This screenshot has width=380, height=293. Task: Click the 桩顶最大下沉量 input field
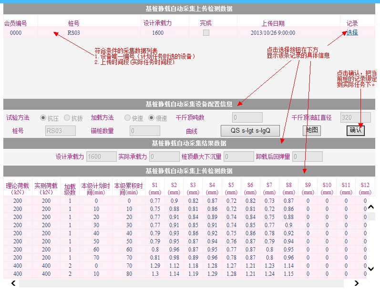point(239,157)
